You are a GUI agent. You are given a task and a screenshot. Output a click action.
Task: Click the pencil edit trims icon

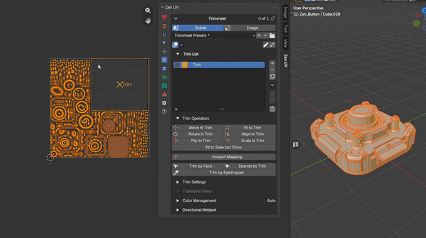pyautogui.click(x=266, y=45)
